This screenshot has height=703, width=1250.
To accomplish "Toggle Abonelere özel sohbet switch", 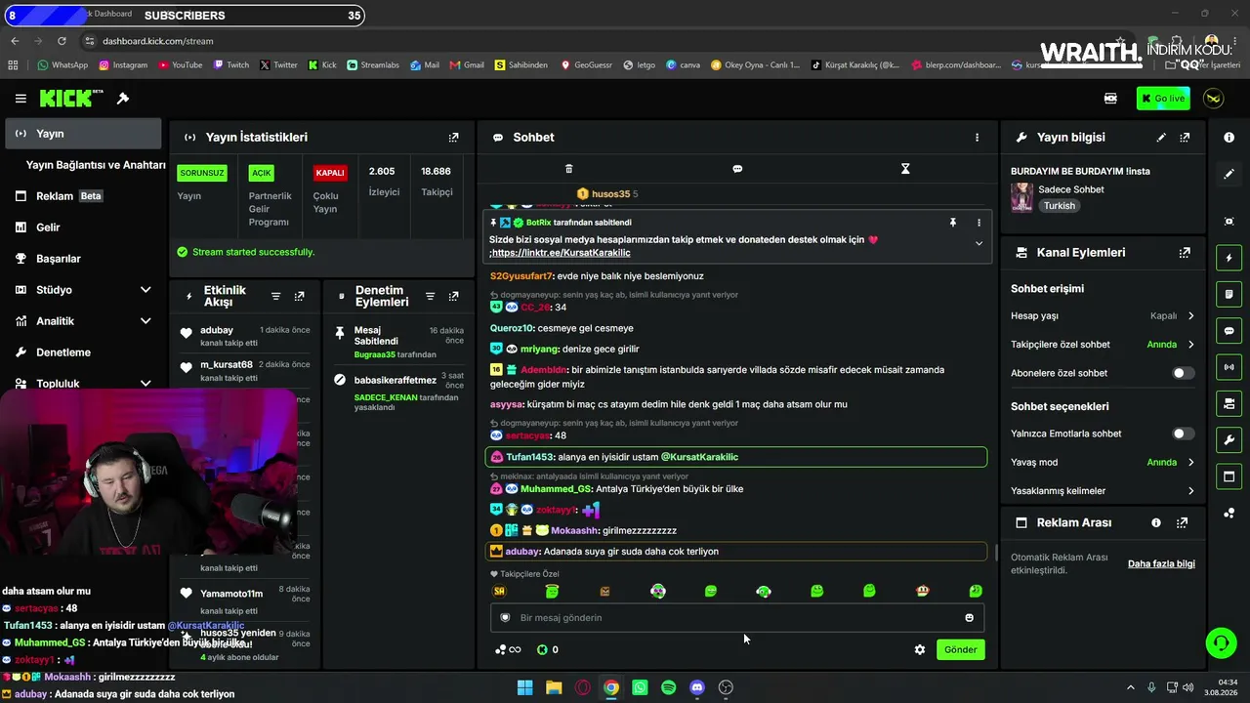I will (1183, 373).
